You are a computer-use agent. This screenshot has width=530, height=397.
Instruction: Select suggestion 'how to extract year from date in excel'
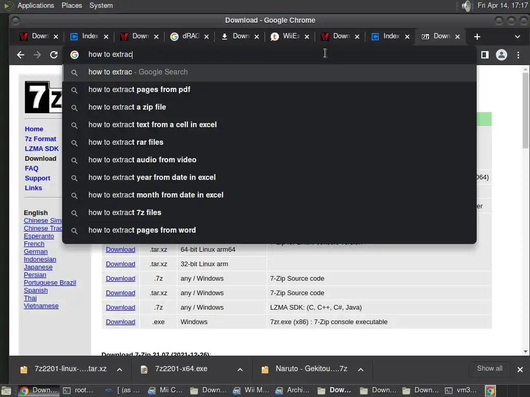click(x=269, y=177)
